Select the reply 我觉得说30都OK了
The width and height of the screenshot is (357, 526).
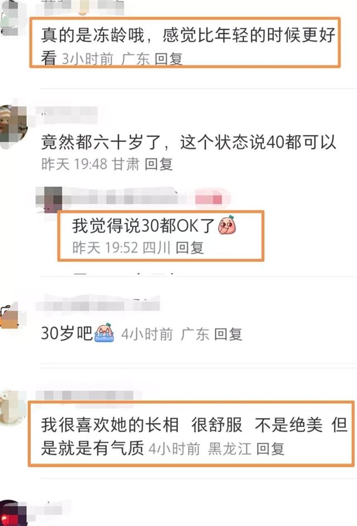(143, 226)
